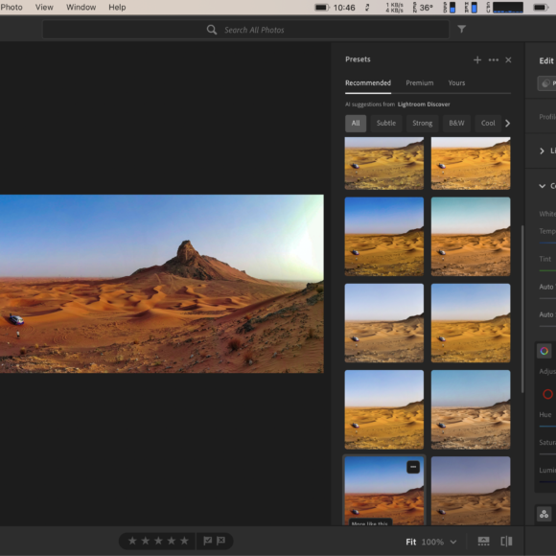The height and width of the screenshot is (556, 556).
Task: Click the Search All Photos field
Action: pyautogui.click(x=245, y=30)
